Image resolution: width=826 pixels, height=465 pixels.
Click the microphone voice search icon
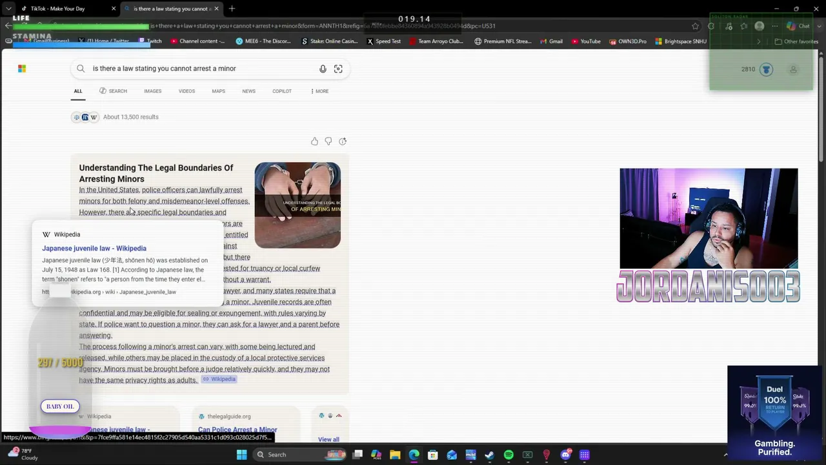pyautogui.click(x=323, y=68)
